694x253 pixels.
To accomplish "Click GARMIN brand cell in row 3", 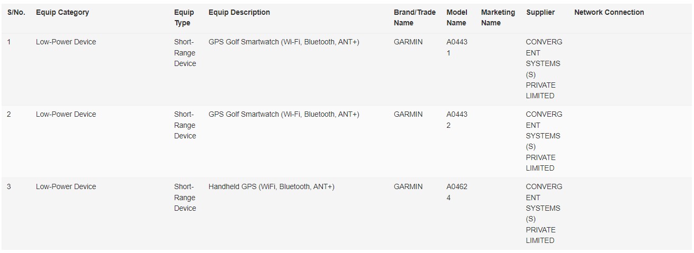I will pos(408,186).
